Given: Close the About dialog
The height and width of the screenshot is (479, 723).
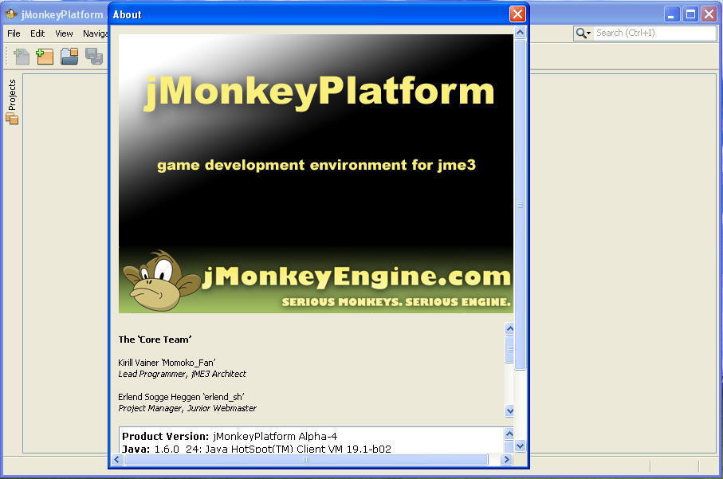Looking at the screenshot, I should click(x=517, y=14).
